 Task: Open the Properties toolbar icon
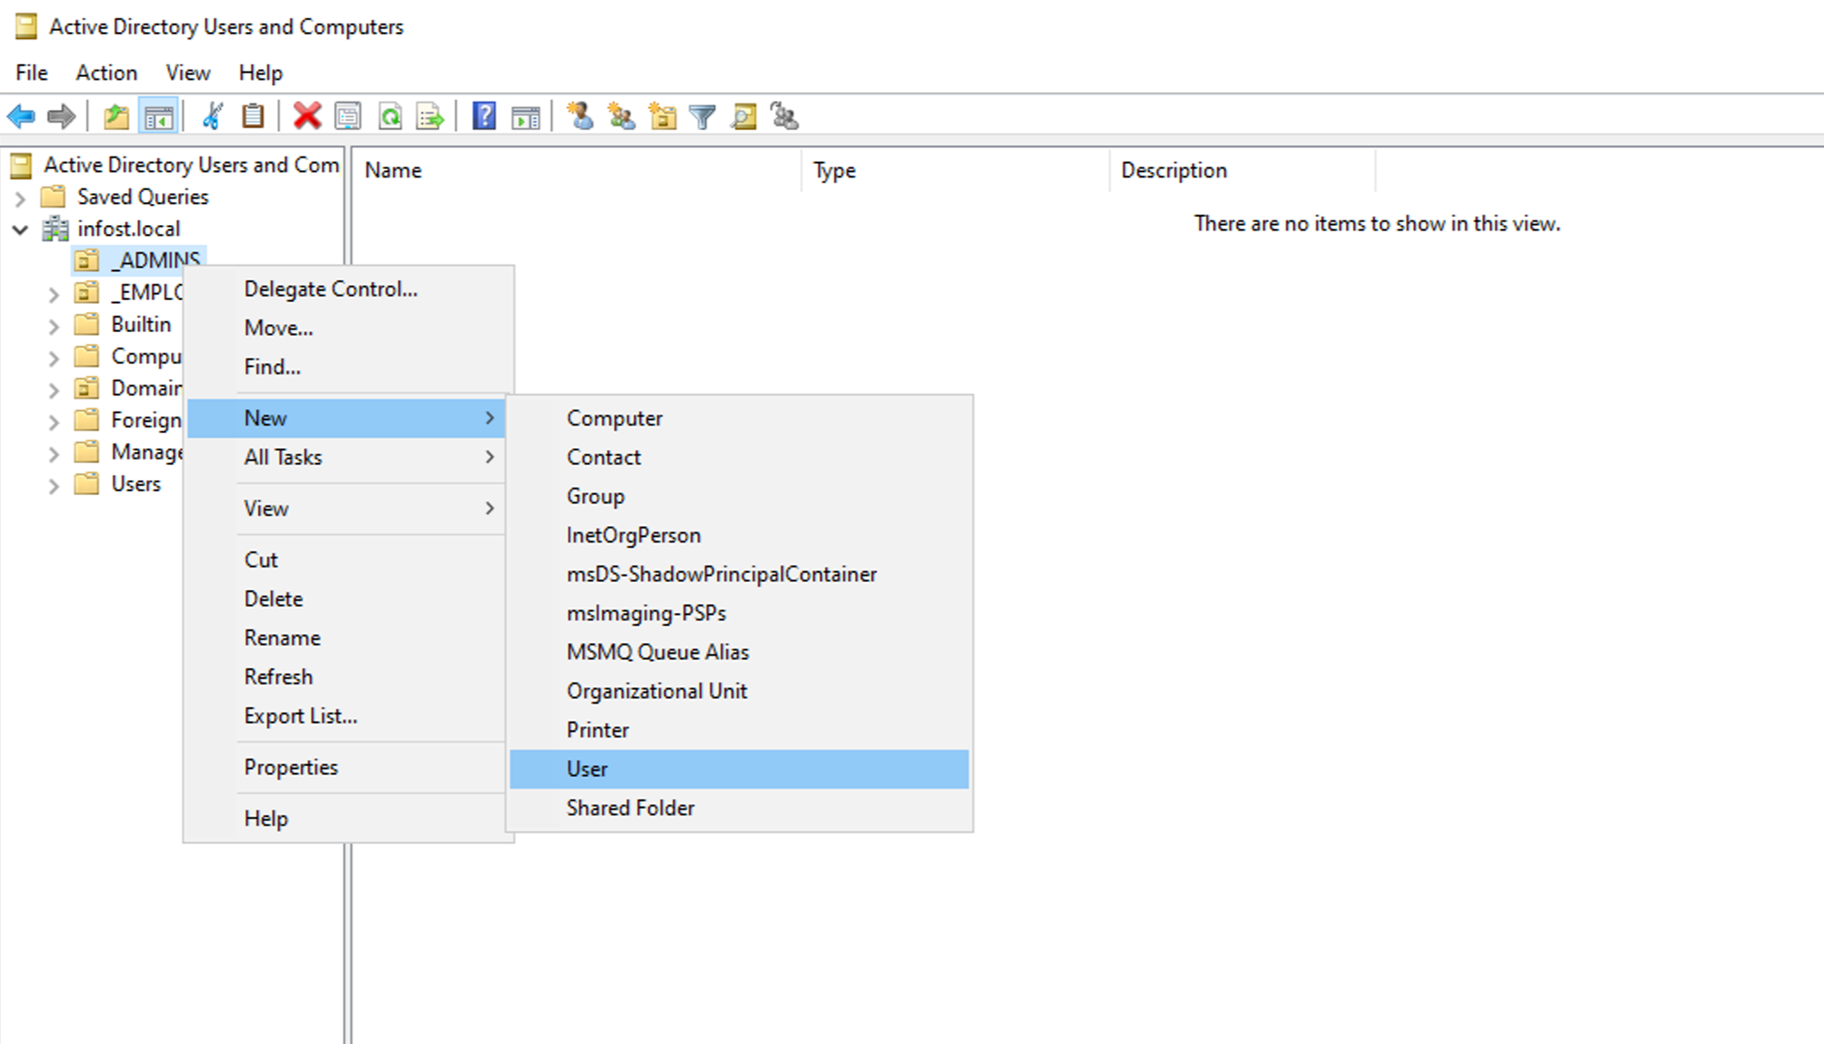pyautogui.click(x=348, y=116)
